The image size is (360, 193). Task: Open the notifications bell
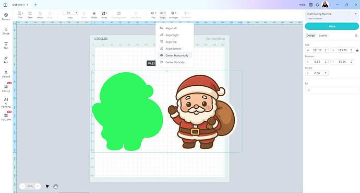(x=317, y=5)
